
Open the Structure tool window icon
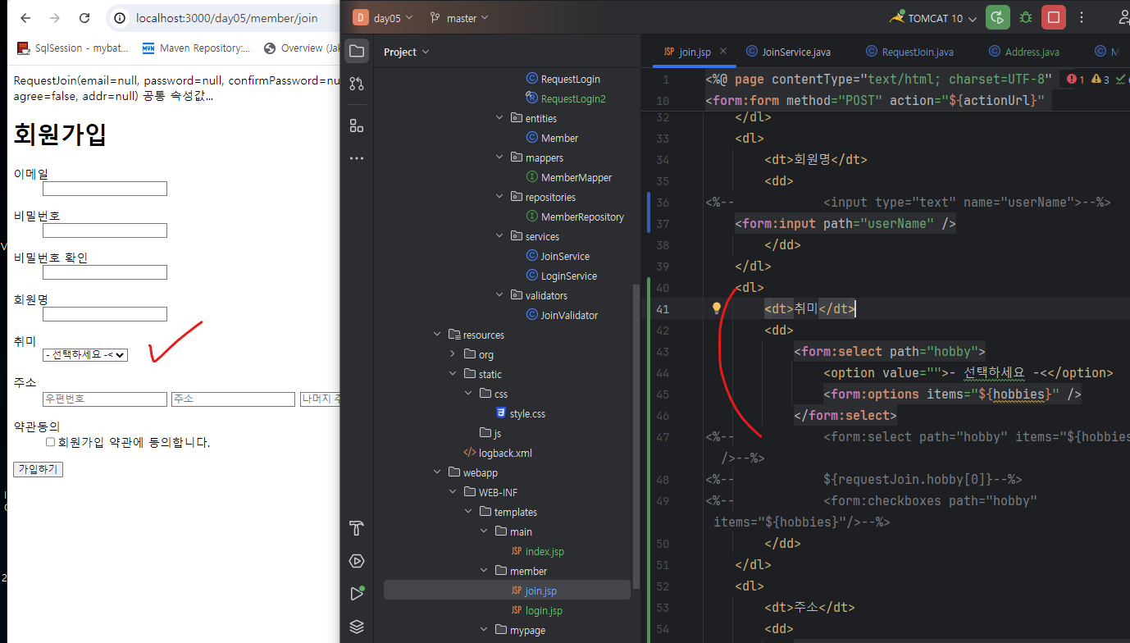(357, 125)
